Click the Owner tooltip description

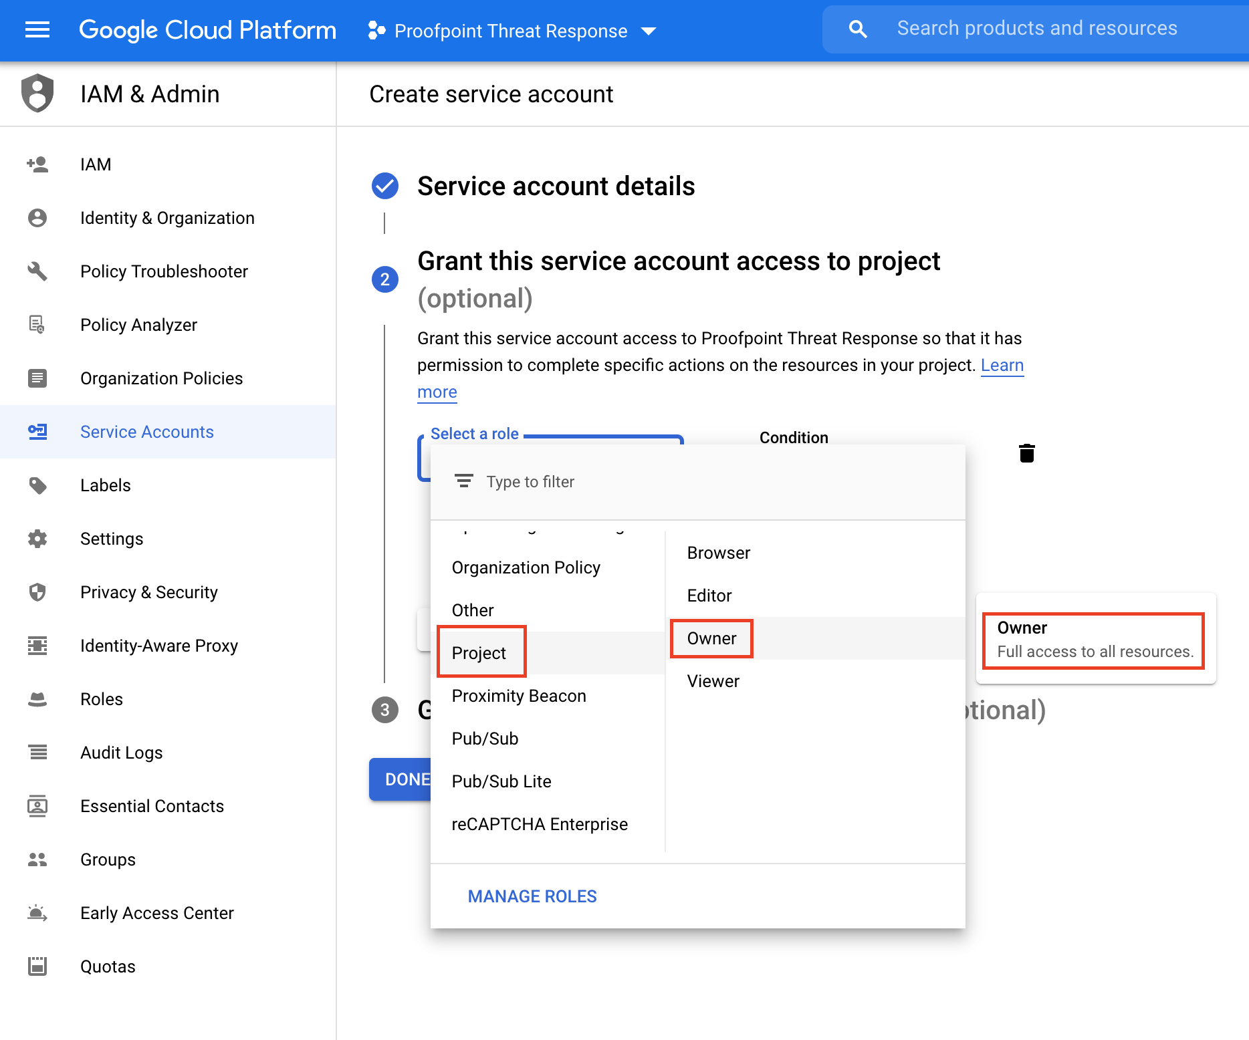(1095, 652)
